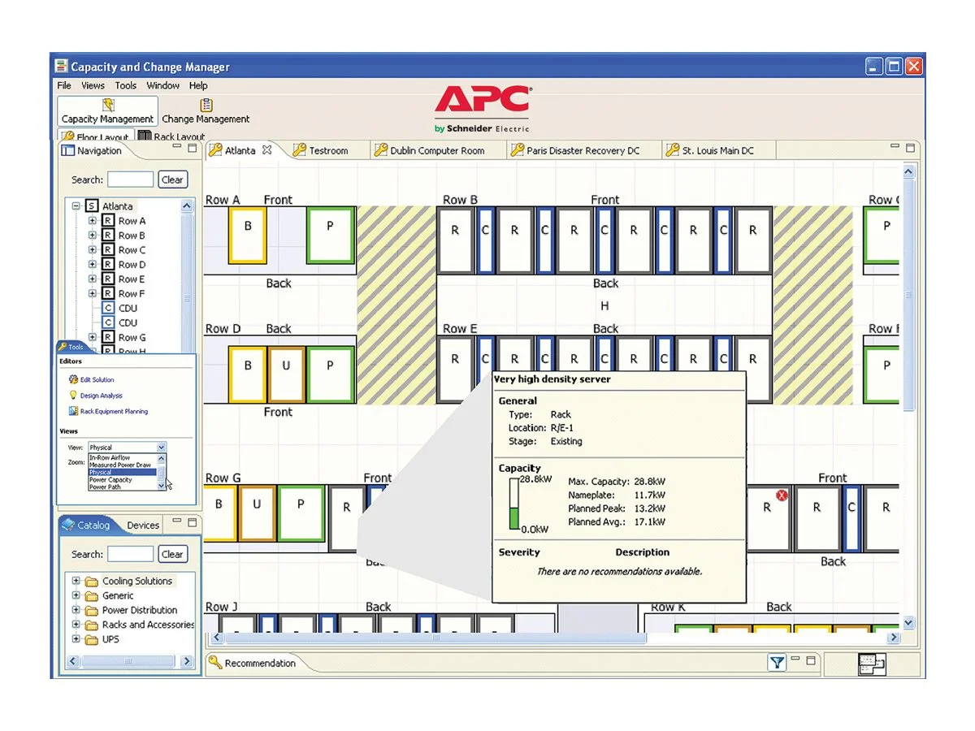Click the Tools wrench flyout icon
Image resolution: width=975 pixels, height=731 pixels.
[x=63, y=348]
